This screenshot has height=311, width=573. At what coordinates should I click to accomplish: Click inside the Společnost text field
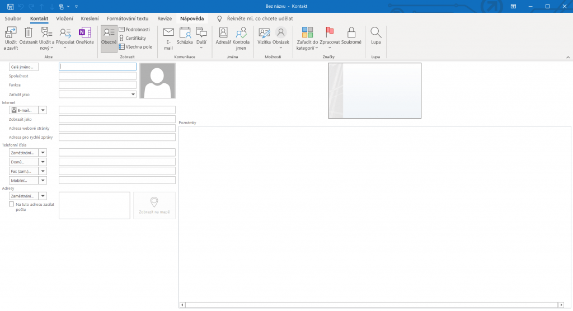coord(97,76)
